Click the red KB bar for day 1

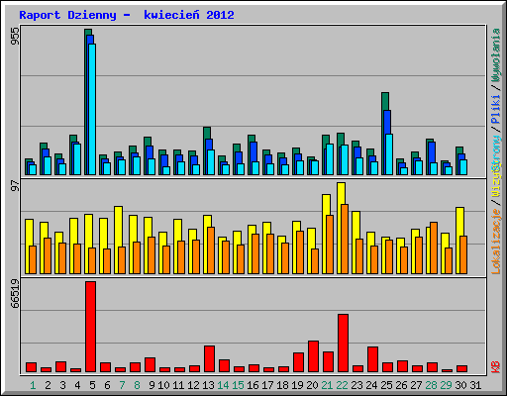31,367
